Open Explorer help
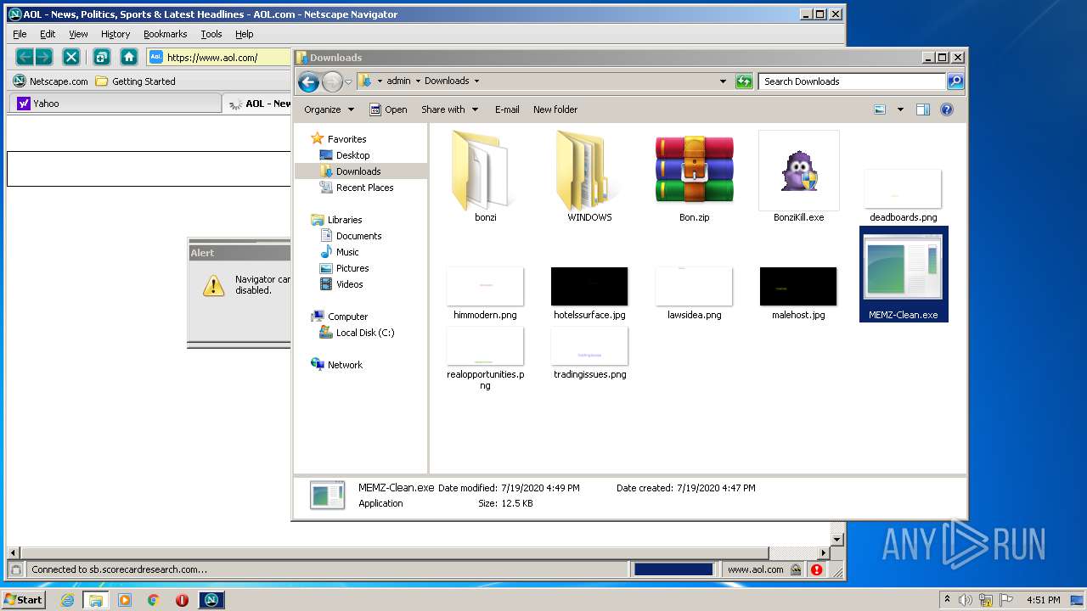 (947, 109)
